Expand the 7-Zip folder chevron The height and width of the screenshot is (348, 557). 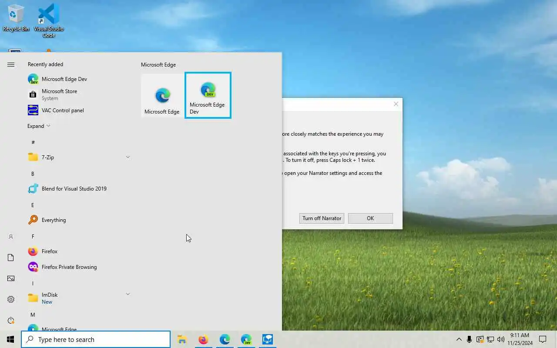tap(128, 157)
